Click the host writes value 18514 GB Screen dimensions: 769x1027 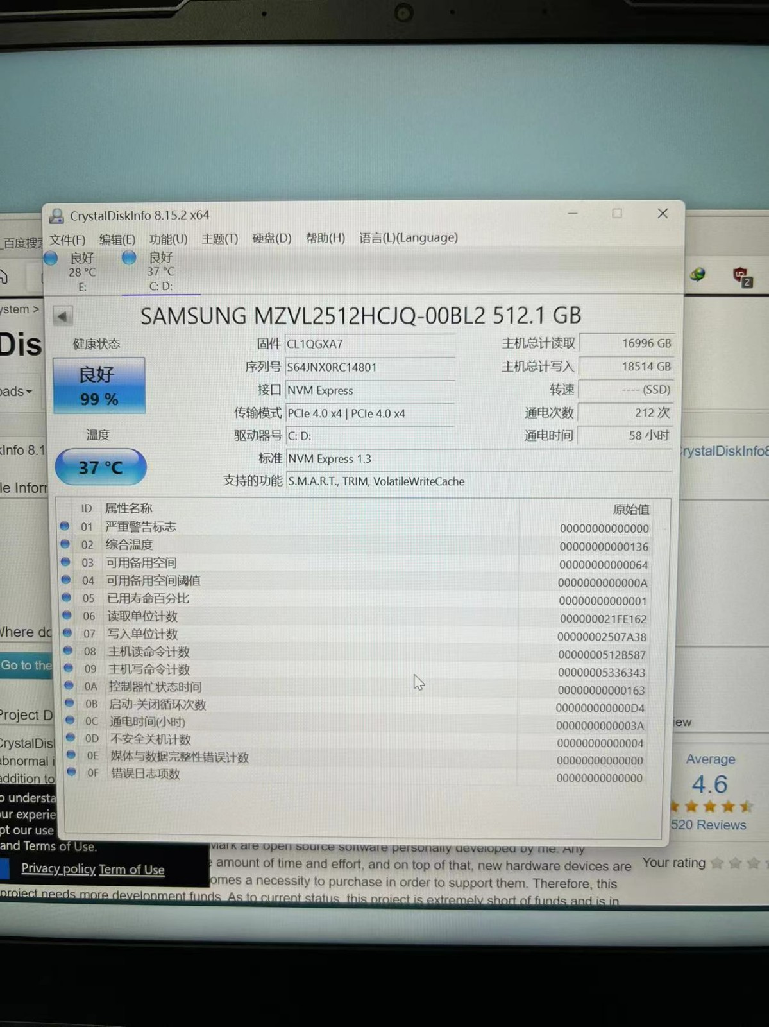click(626, 367)
